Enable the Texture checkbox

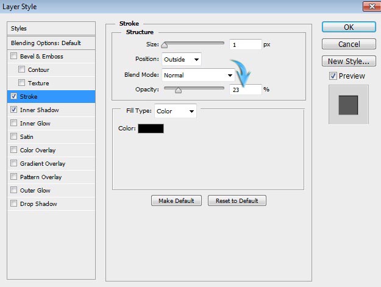click(21, 83)
